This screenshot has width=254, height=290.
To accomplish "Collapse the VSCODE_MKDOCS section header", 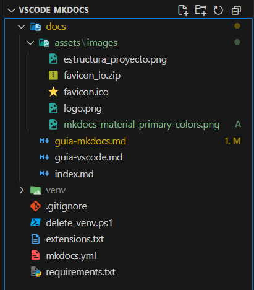I will [x=11, y=10].
